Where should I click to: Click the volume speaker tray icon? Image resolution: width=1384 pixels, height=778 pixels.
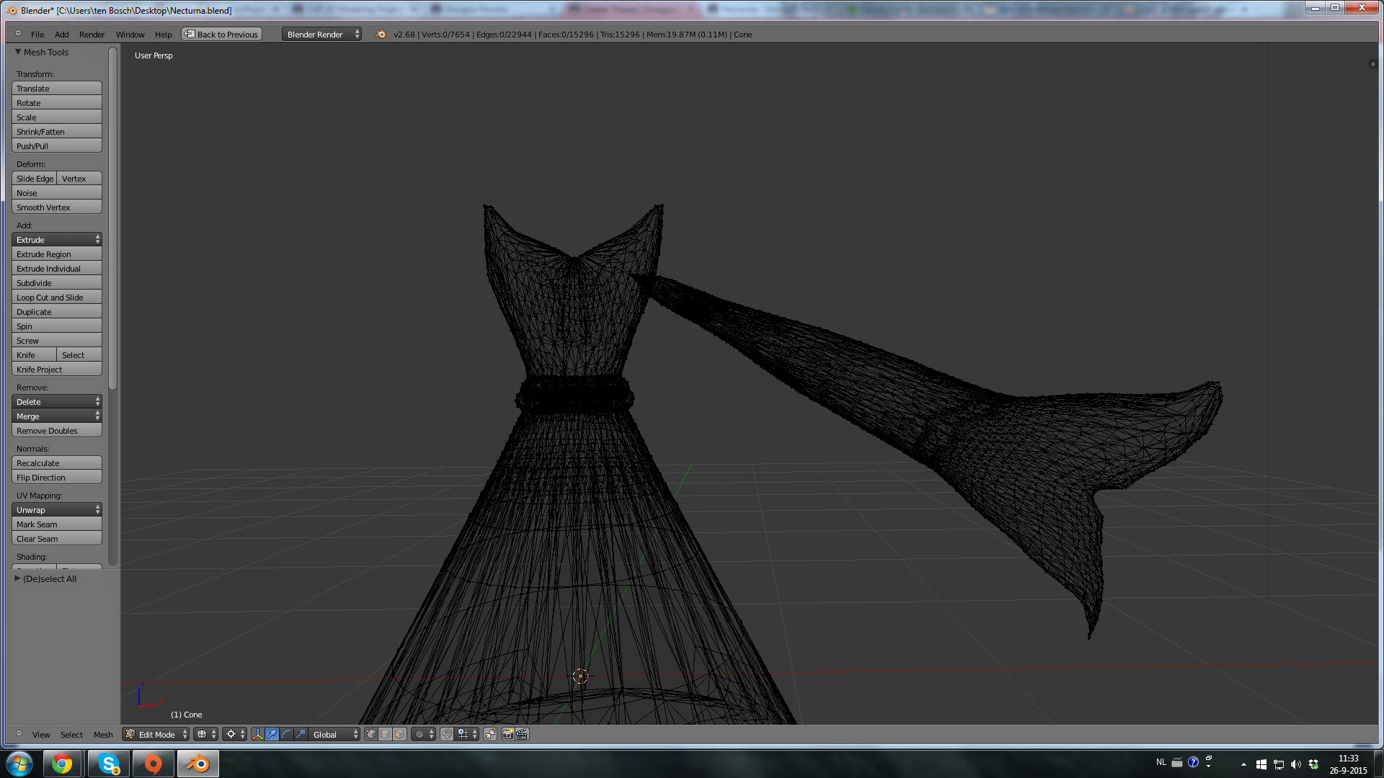(1296, 764)
